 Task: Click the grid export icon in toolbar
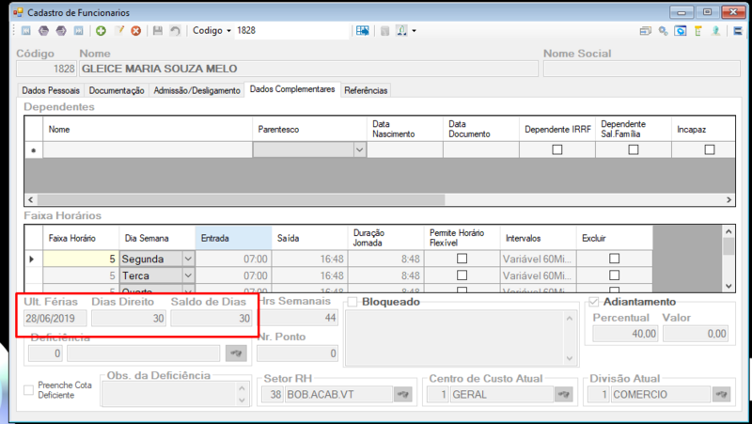[x=363, y=31]
